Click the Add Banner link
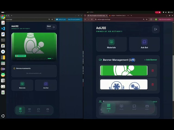Image resolution: width=174 pixels, height=130 pixels. click(x=151, y=60)
